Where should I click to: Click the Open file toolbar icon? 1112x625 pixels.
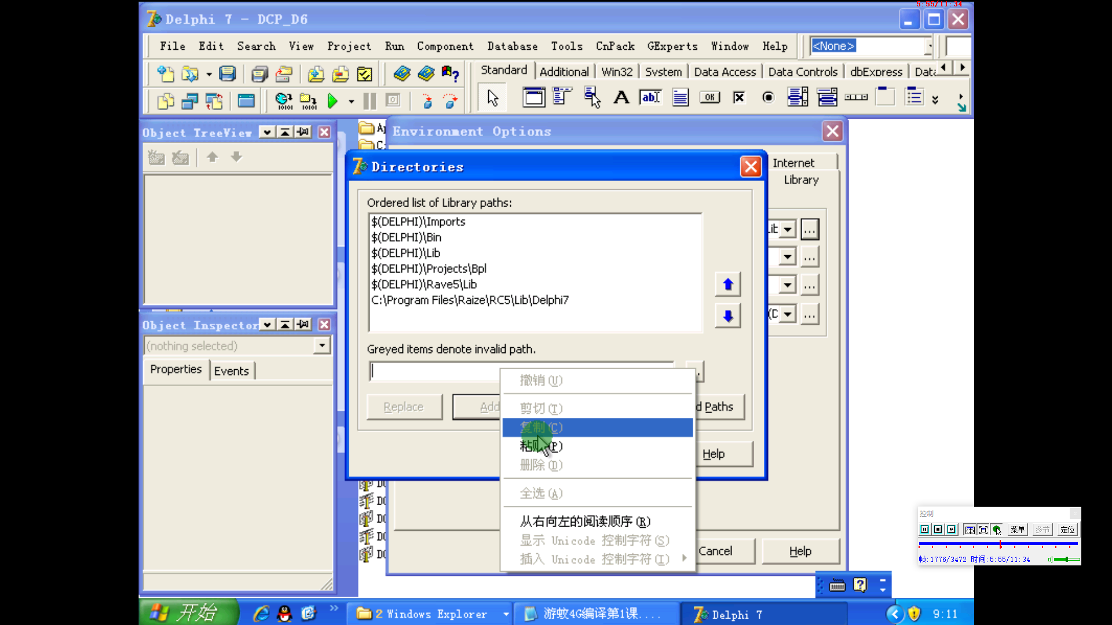[x=190, y=74]
